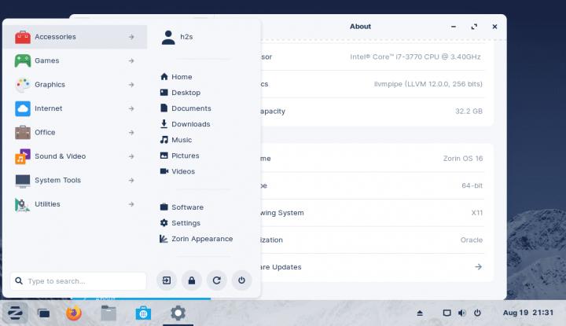The image size is (566, 326).
Task: Expand the Sound & Video category
Action: 75,156
